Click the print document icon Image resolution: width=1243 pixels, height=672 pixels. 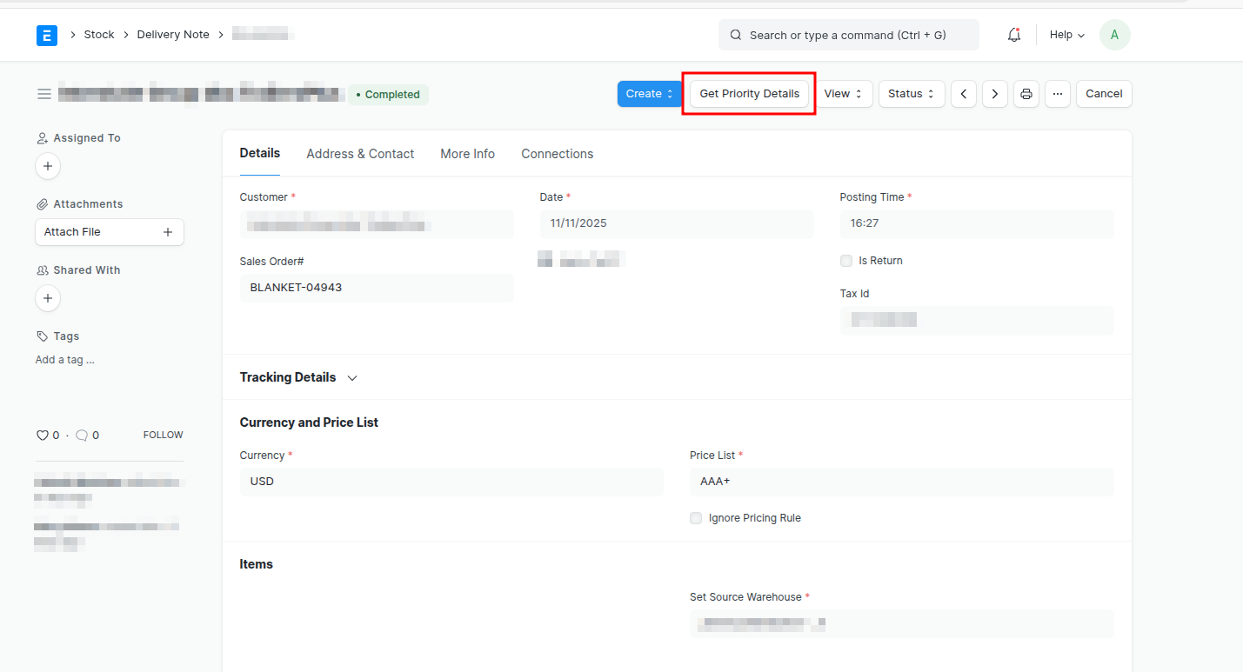(1026, 94)
